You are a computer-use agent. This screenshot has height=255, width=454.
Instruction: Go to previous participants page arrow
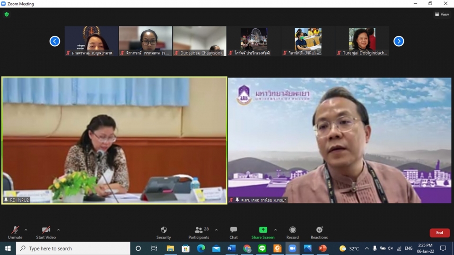click(55, 41)
